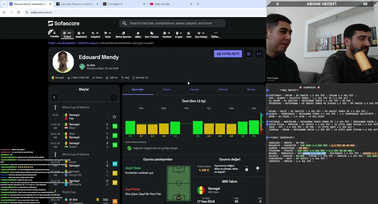Open the Al-Ahli team link
This screenshot has width=378, height=204.
tap(91, 65)
